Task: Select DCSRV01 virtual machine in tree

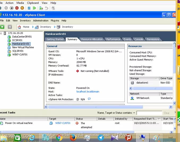Action: pos(17,40)
